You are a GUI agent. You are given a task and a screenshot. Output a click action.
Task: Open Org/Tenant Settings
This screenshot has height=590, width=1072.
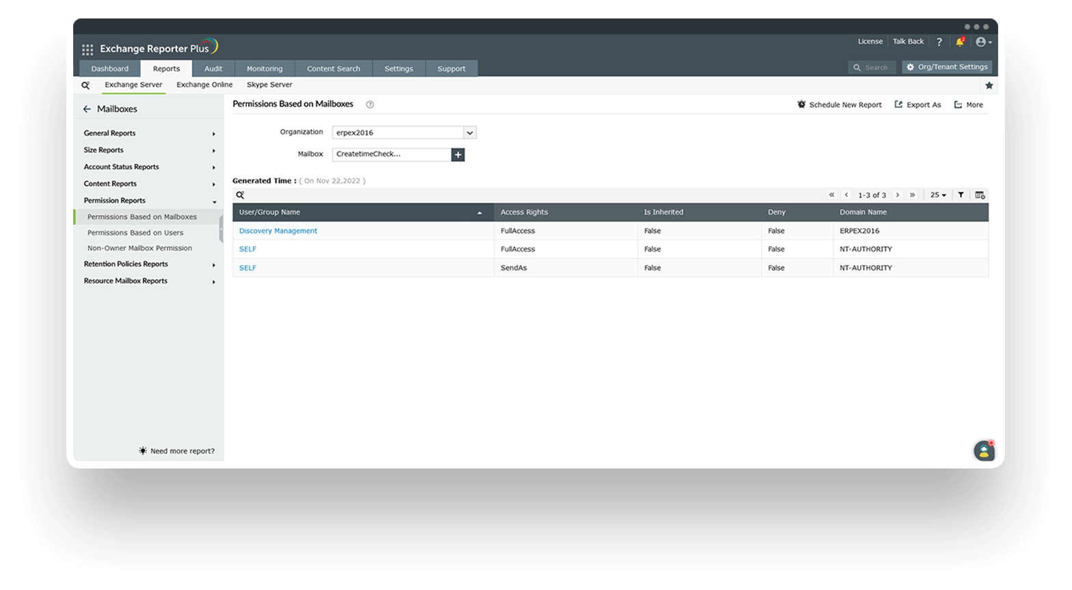coord(947,67)
